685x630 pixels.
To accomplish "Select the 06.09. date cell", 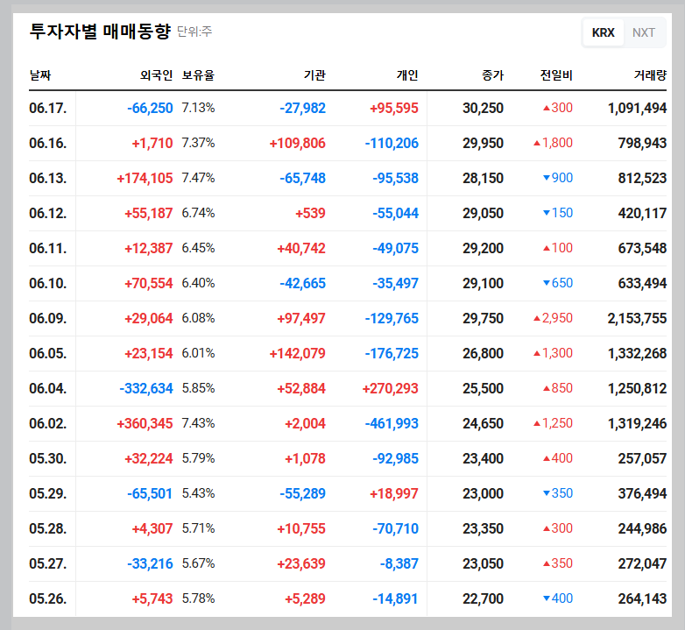I will (48, 318).
